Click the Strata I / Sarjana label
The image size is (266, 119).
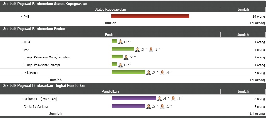point(36,107)
